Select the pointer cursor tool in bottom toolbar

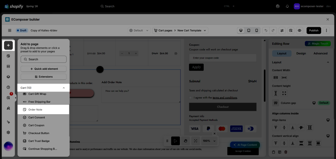pyautogui.click(x=176, y=141)
